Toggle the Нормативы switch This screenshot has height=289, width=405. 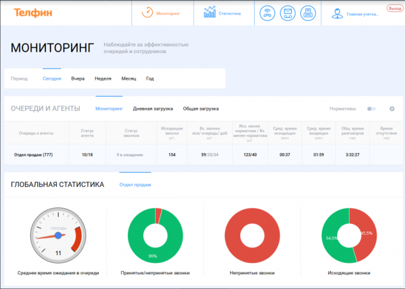[371, 109]
